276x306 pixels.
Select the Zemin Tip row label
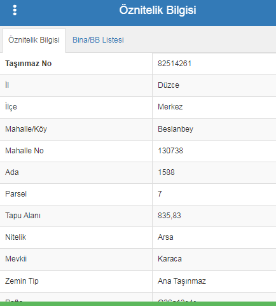[22, 281]
